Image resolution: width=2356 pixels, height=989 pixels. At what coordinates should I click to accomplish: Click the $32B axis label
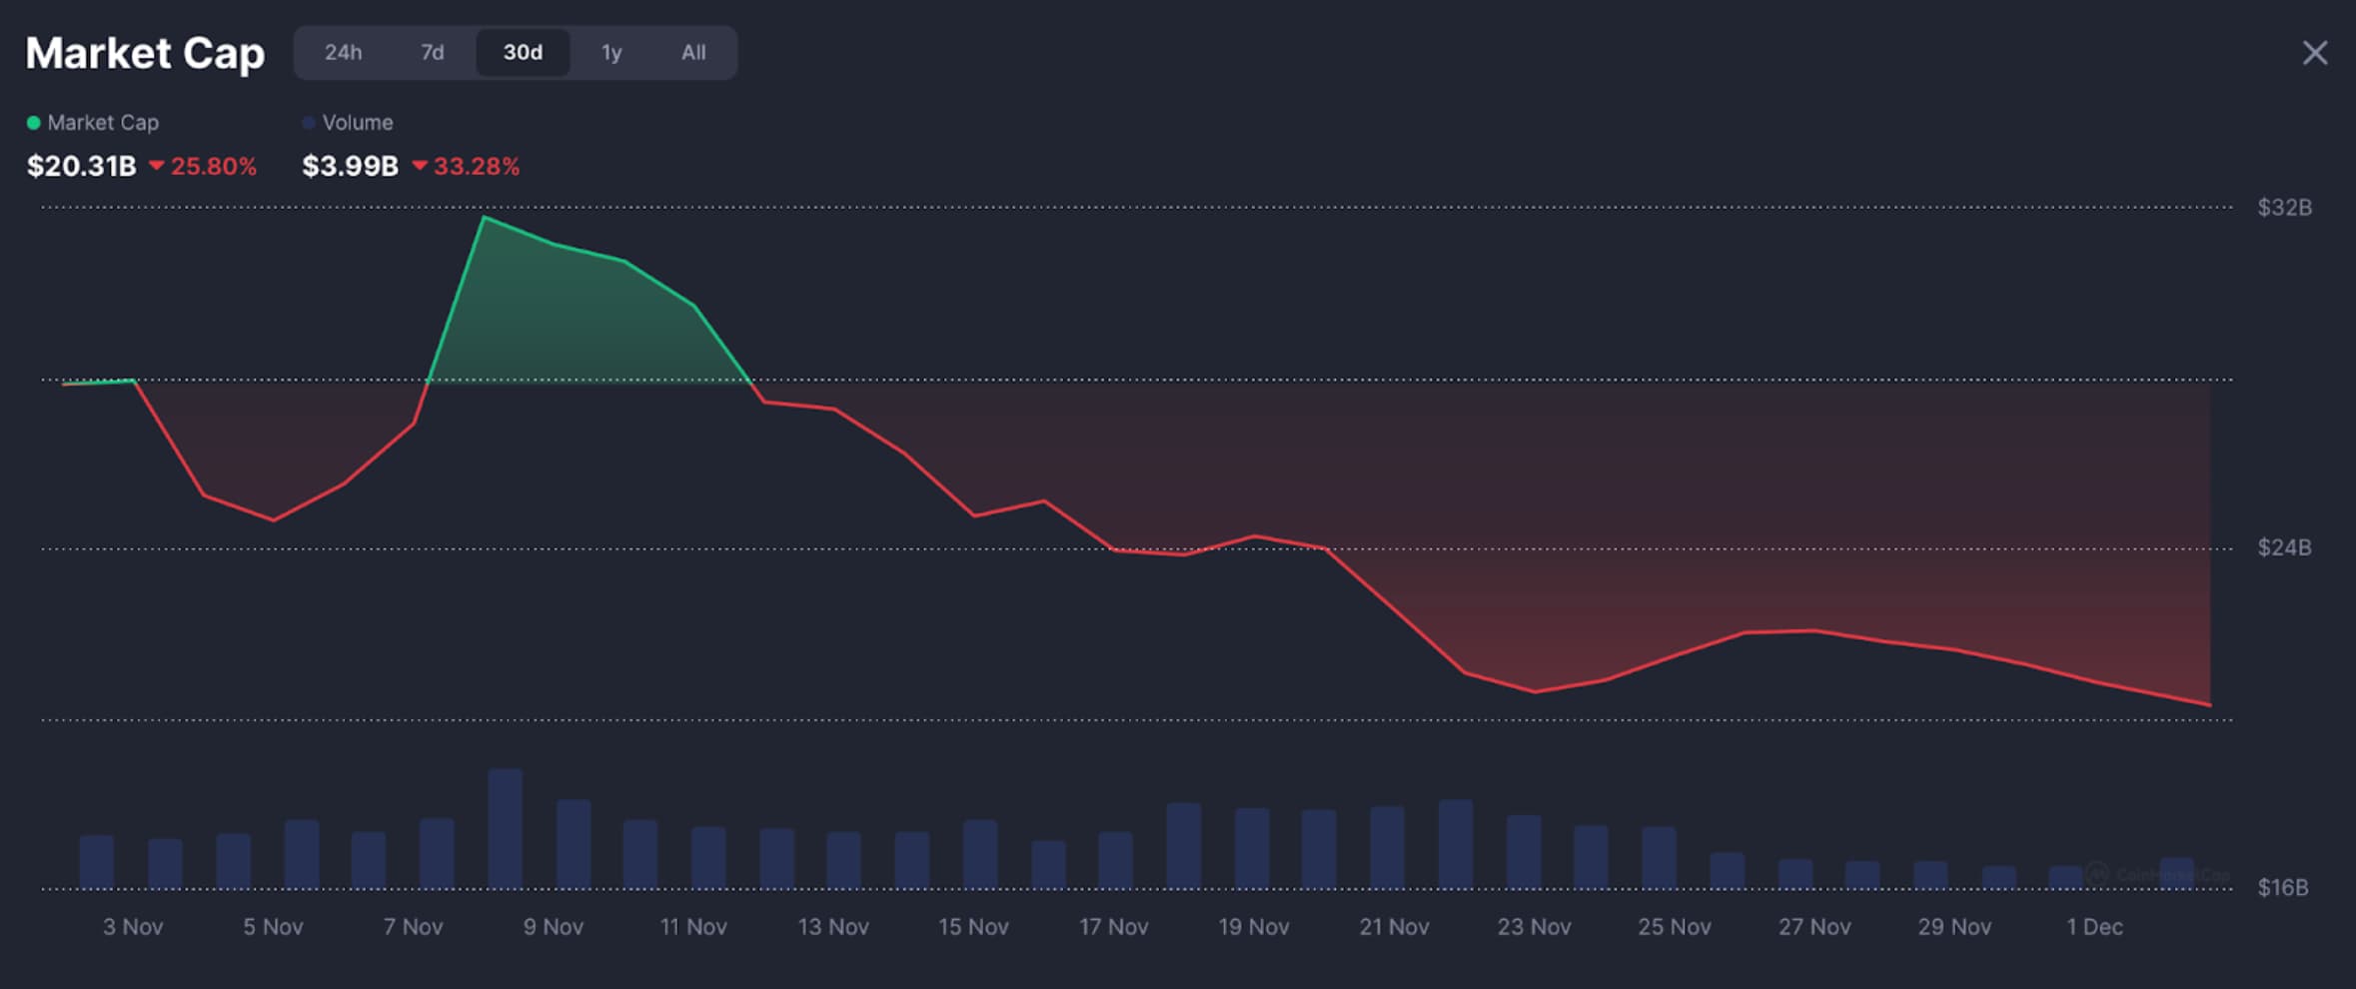[2283, 208]
